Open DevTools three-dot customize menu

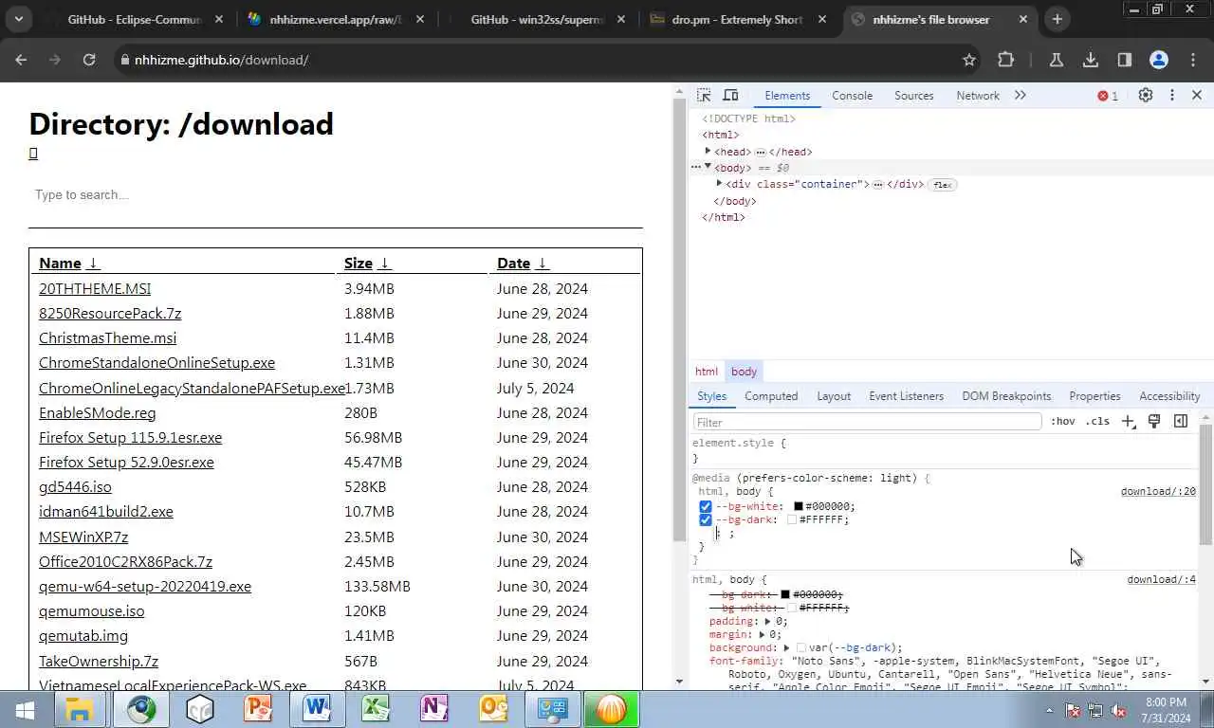coord(1172,95)
